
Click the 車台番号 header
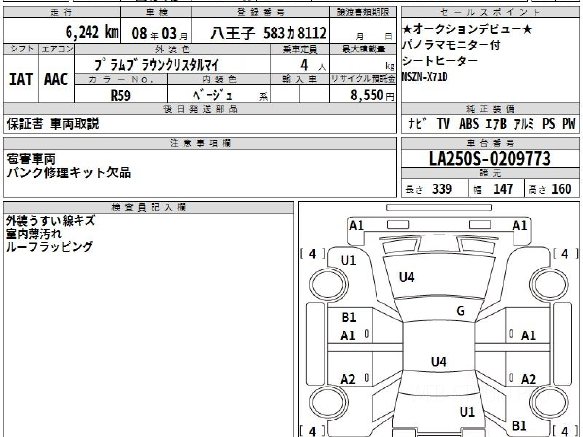(490, 143)
